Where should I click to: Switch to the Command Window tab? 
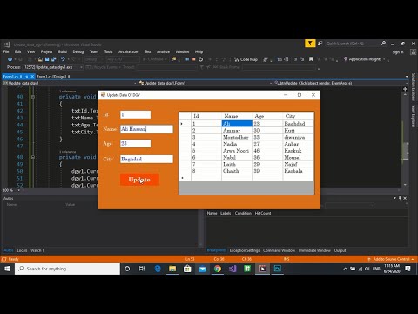(279, 250)
